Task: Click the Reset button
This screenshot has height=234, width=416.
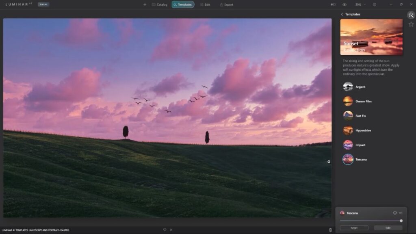Action: (354, 228)
